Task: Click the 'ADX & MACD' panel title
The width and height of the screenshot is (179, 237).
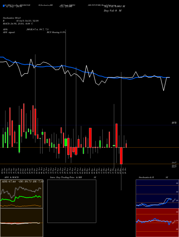Action: pos(11,177)
